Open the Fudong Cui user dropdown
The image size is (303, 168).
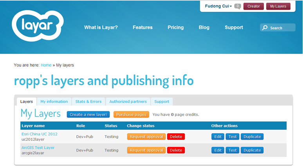pos(218,6)
